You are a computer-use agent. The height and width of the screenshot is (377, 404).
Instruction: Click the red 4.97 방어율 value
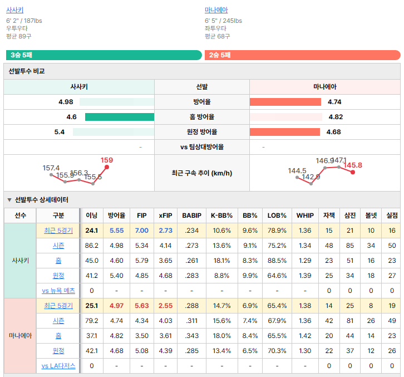[x=116, y=306]
